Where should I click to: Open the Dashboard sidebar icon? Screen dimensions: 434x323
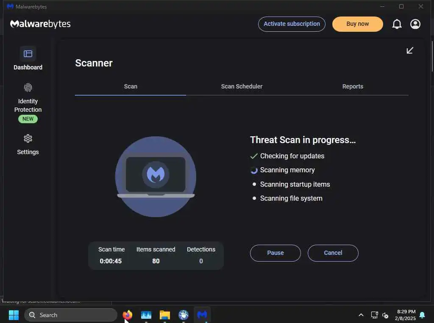point(28,54)
